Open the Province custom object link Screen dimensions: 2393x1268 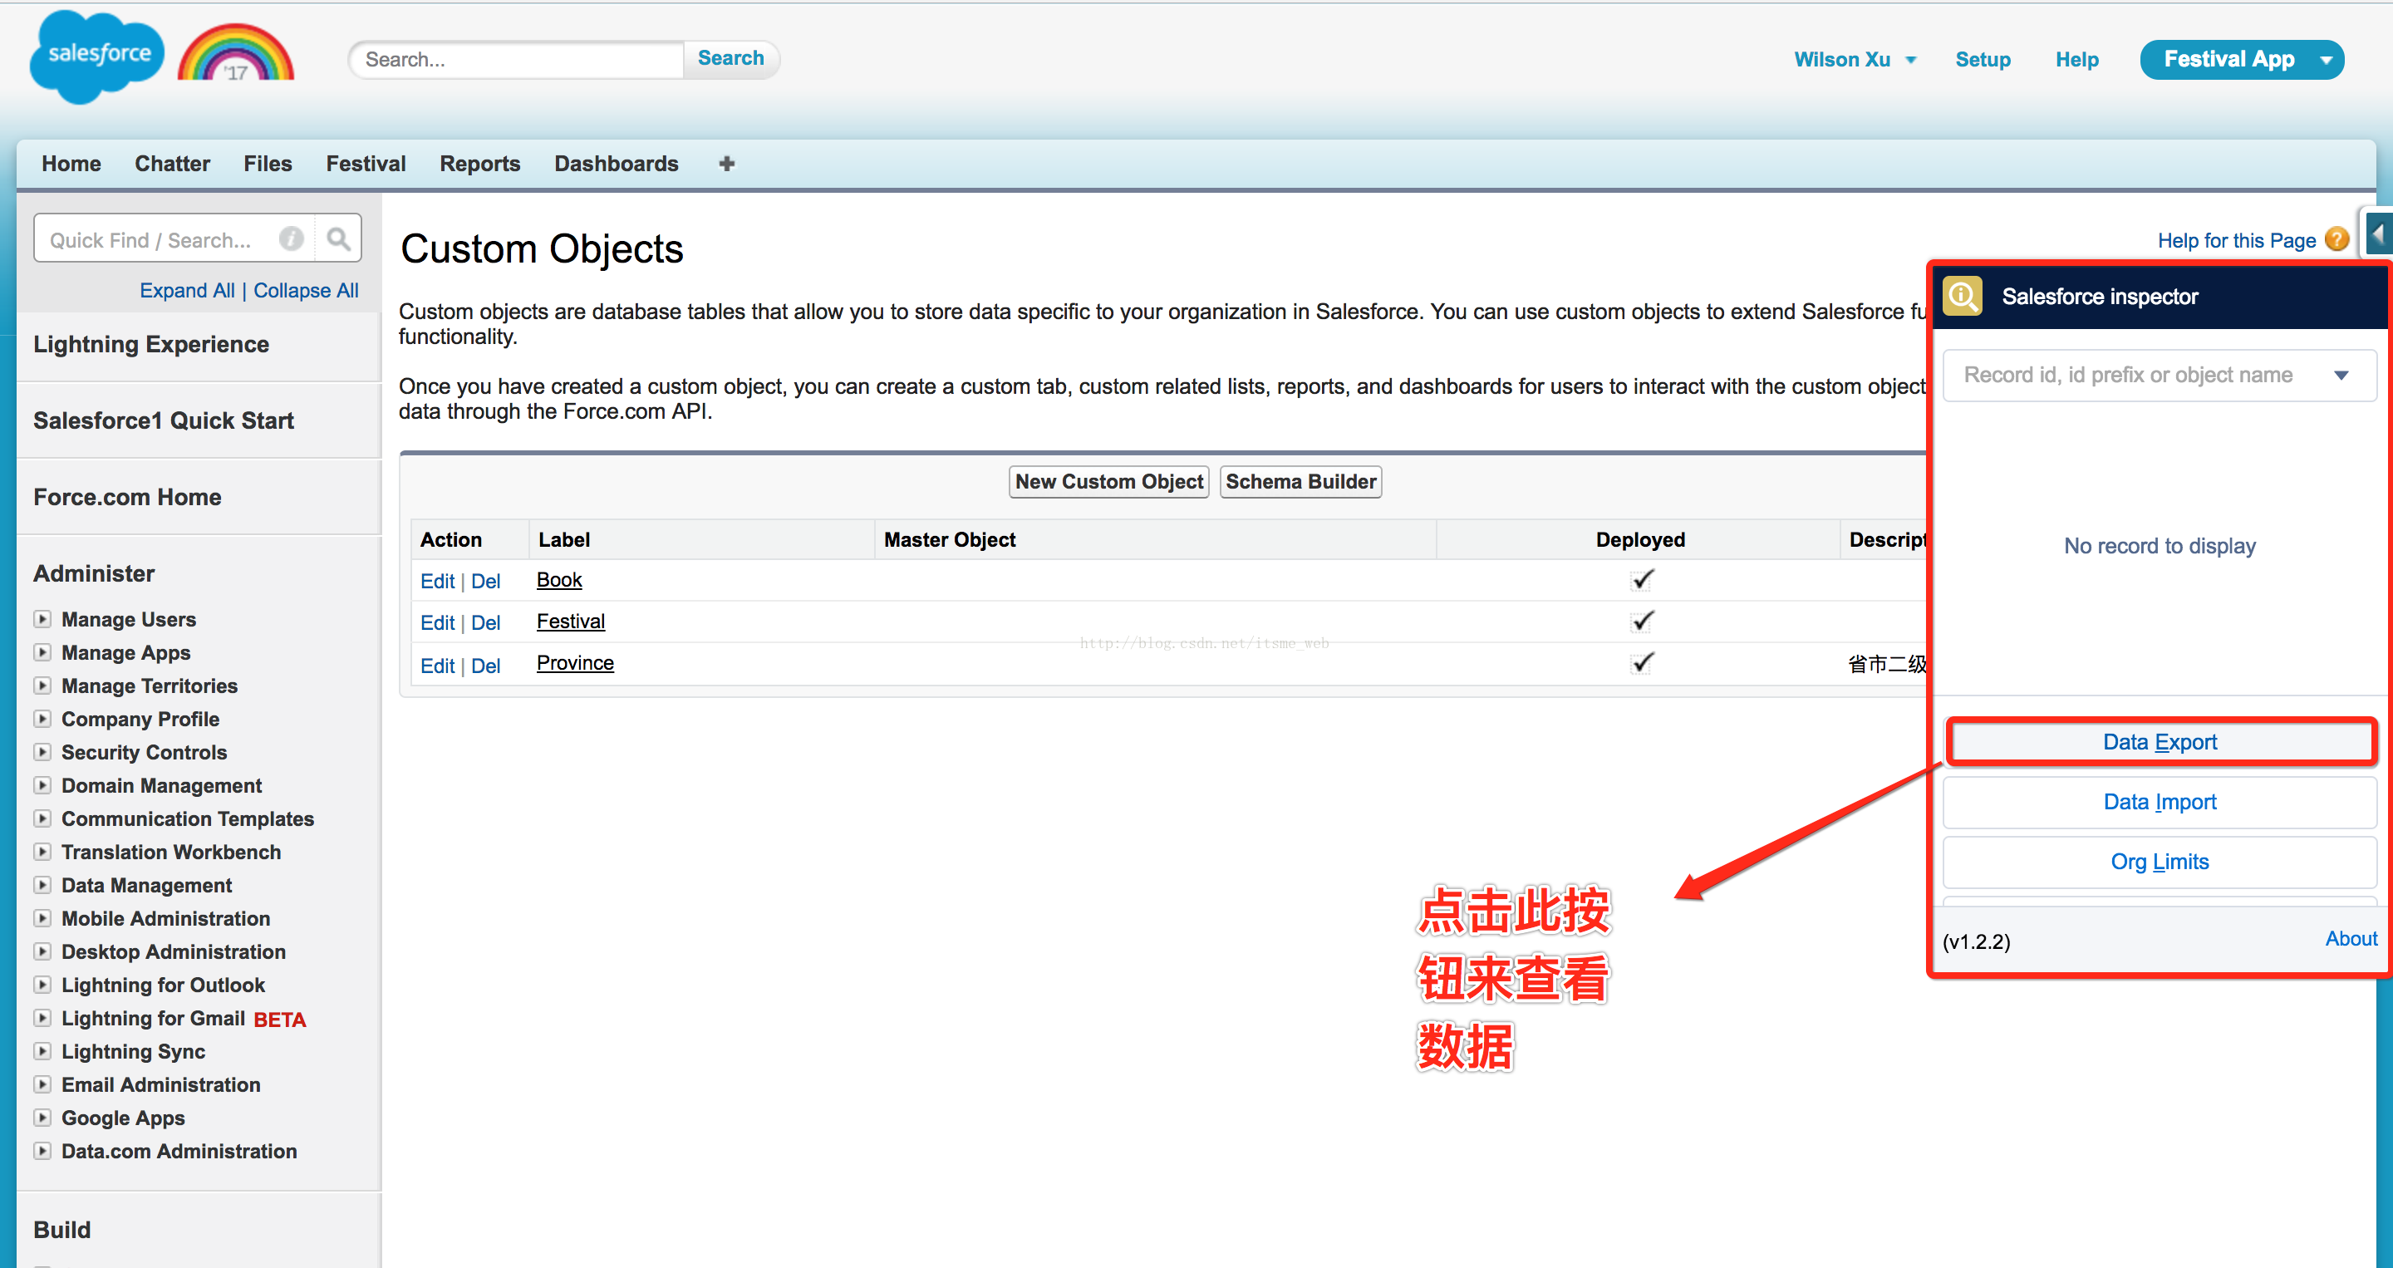coord(575,663)
